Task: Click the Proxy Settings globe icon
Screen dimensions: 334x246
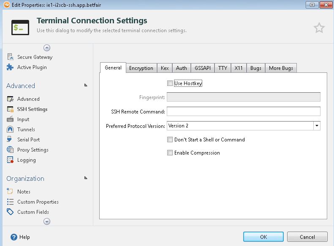Action: coord(10,150)
